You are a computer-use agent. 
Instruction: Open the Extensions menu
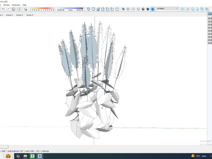(16, 5)
